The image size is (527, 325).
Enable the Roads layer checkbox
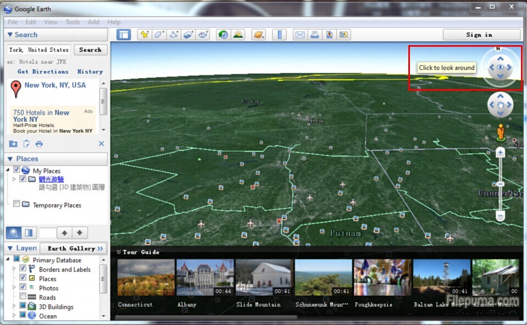(x=23, y=298)
